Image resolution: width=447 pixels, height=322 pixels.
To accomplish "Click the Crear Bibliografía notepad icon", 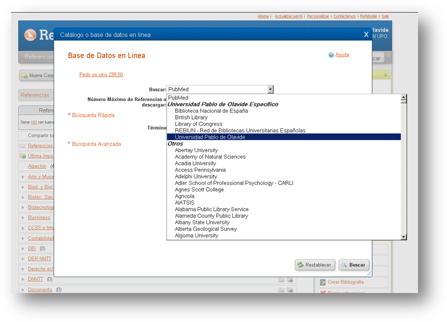I will point(323,282).
